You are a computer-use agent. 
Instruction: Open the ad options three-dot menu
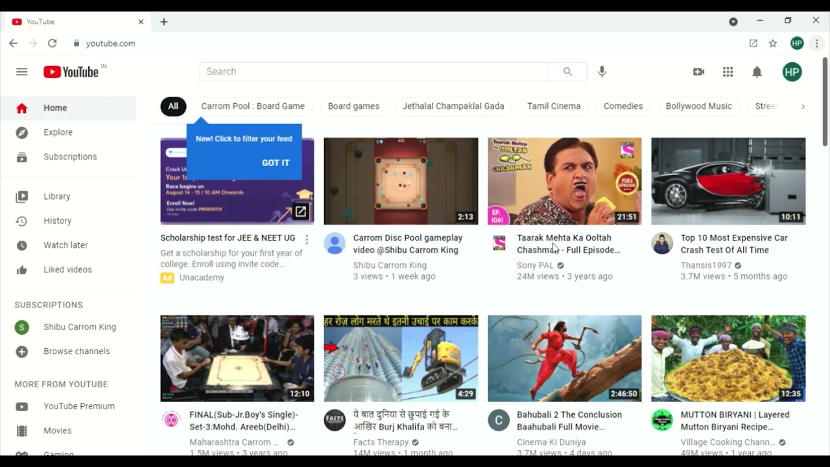tap(307, 240)
